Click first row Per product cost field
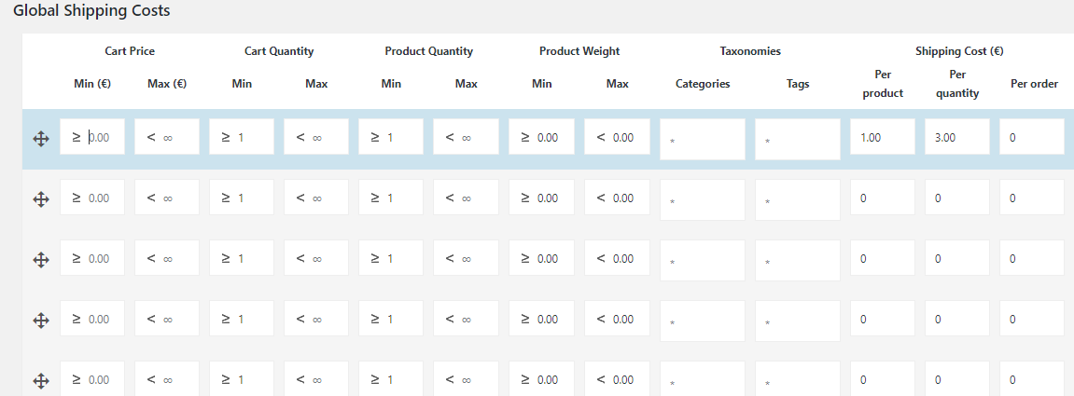The image size is (1074, 396). [882, 137]
